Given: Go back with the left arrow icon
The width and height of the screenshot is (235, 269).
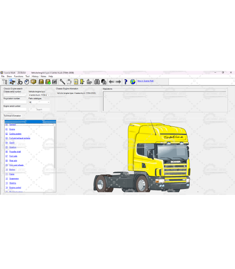Looking at the screenshot, I should click(x=111, y=82).
